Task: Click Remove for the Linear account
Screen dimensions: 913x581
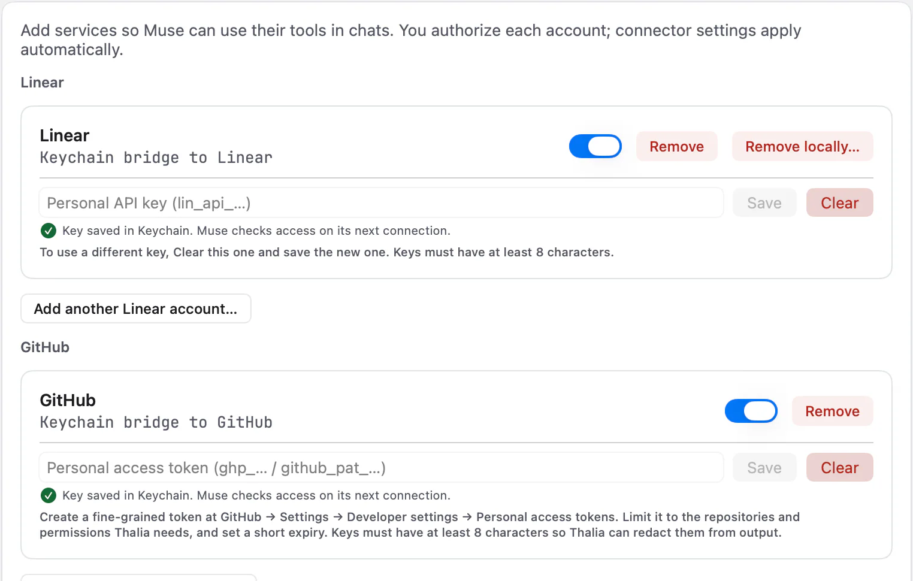Action: (676, 146)
